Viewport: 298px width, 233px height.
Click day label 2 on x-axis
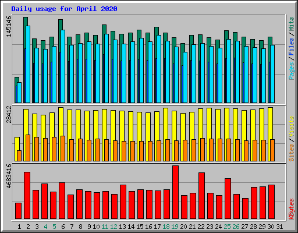28,227
